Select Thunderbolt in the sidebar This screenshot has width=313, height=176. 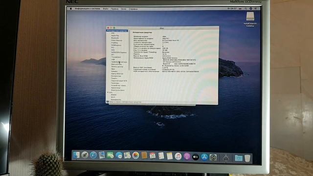pyautogui.click(x=116, y=57)
